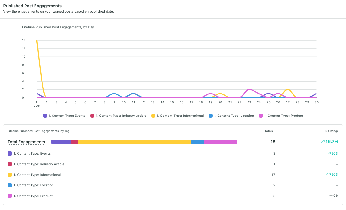
Task: Click the x-axis label 15
Action: click(172, 102)
